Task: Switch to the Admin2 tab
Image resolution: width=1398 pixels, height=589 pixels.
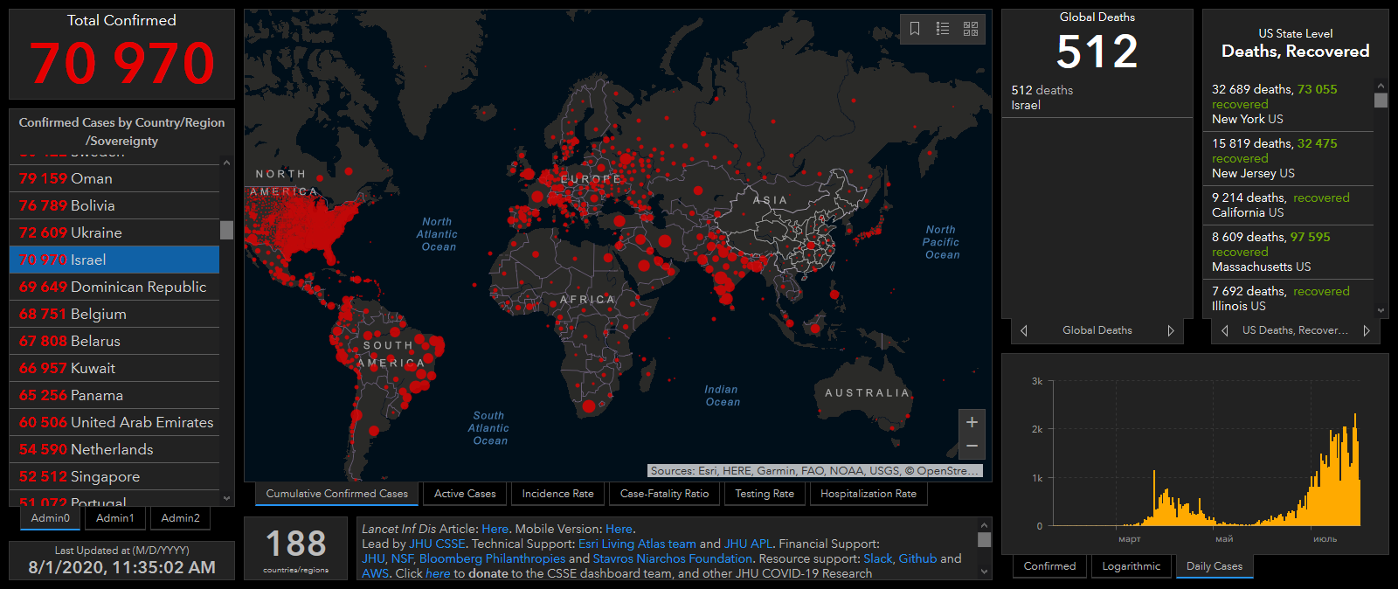Action: tap(181, 518)
